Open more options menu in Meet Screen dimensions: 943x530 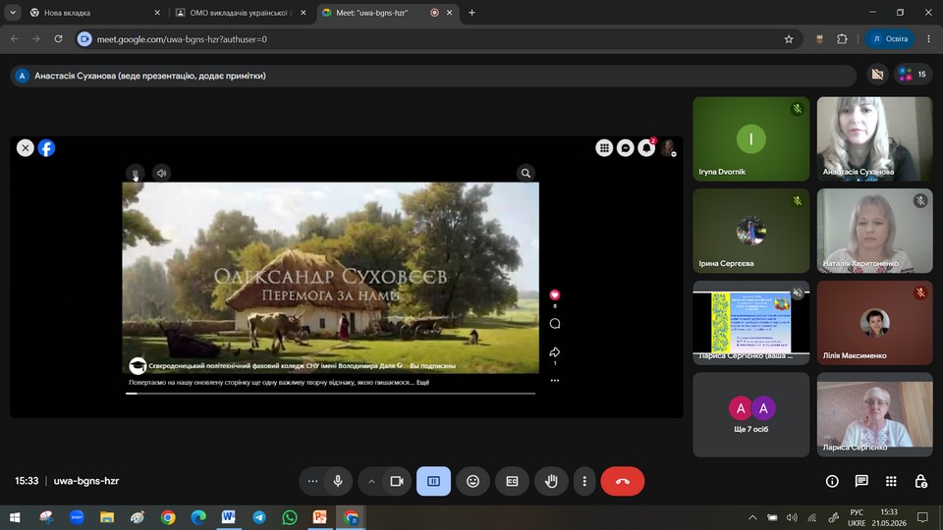[x=583, y=481]
